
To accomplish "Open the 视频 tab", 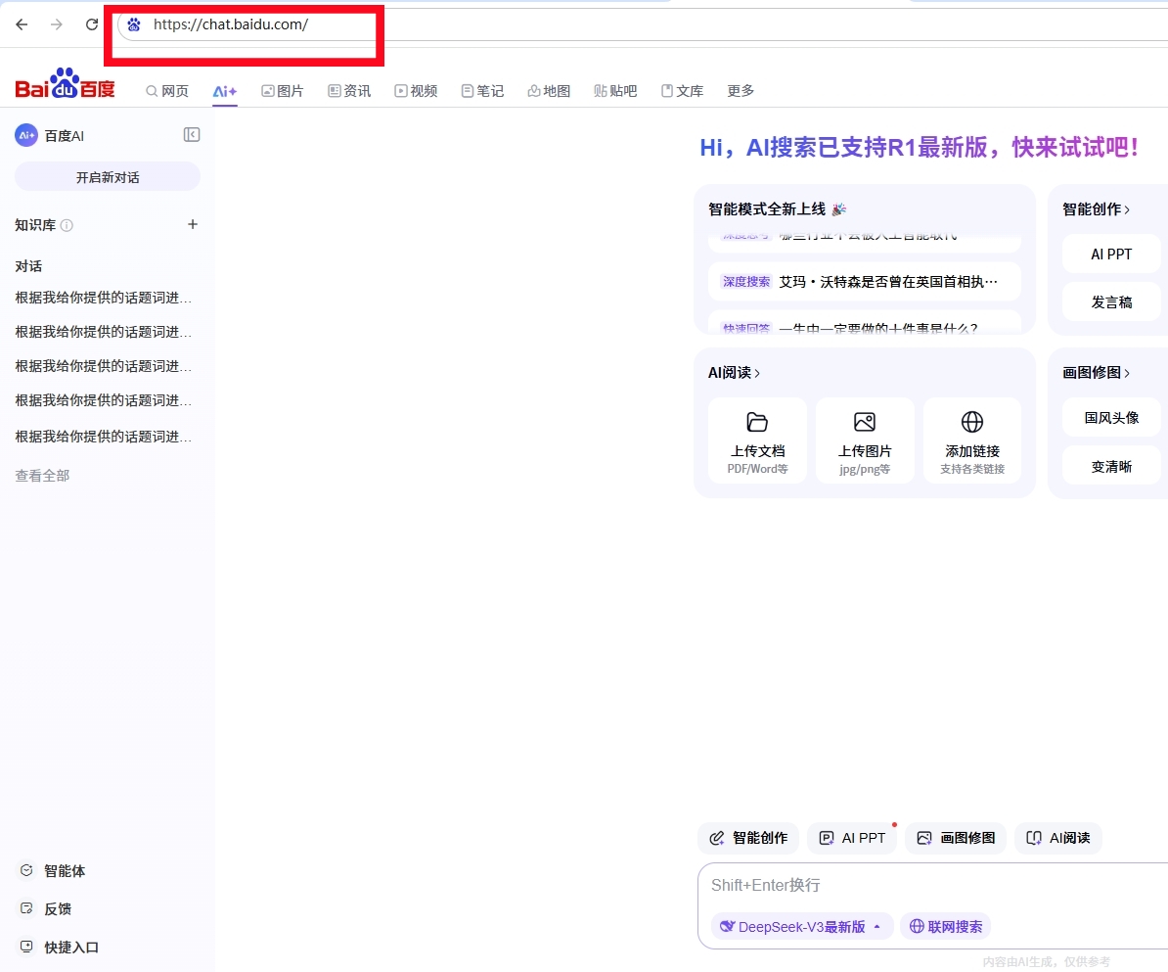I will coord(416,91).
